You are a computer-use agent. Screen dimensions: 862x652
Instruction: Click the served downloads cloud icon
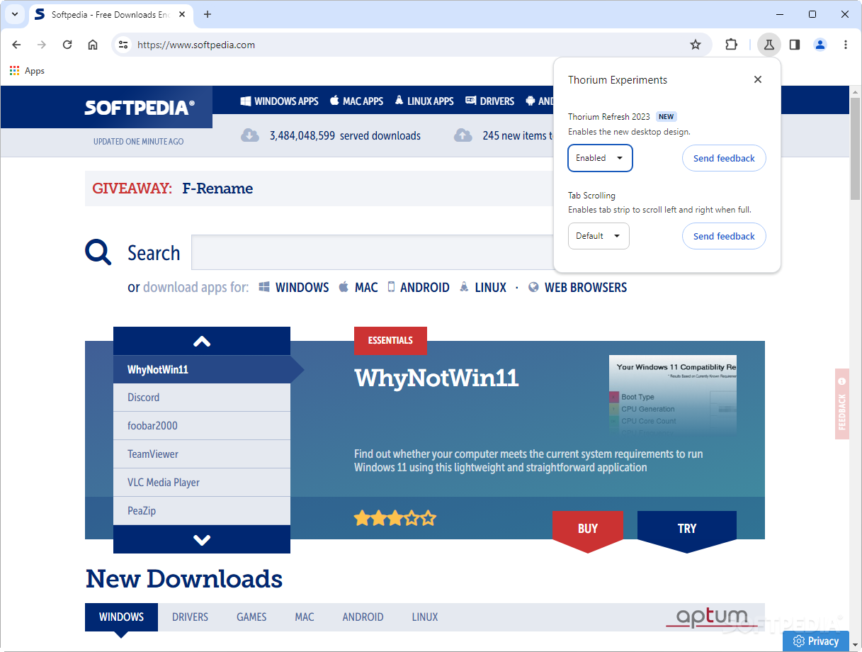(x=250, y=135)
